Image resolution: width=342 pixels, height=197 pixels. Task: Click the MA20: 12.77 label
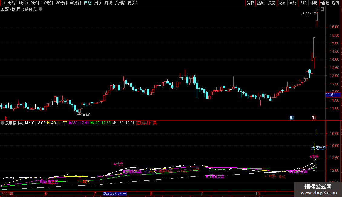click(x=57, y=123)
